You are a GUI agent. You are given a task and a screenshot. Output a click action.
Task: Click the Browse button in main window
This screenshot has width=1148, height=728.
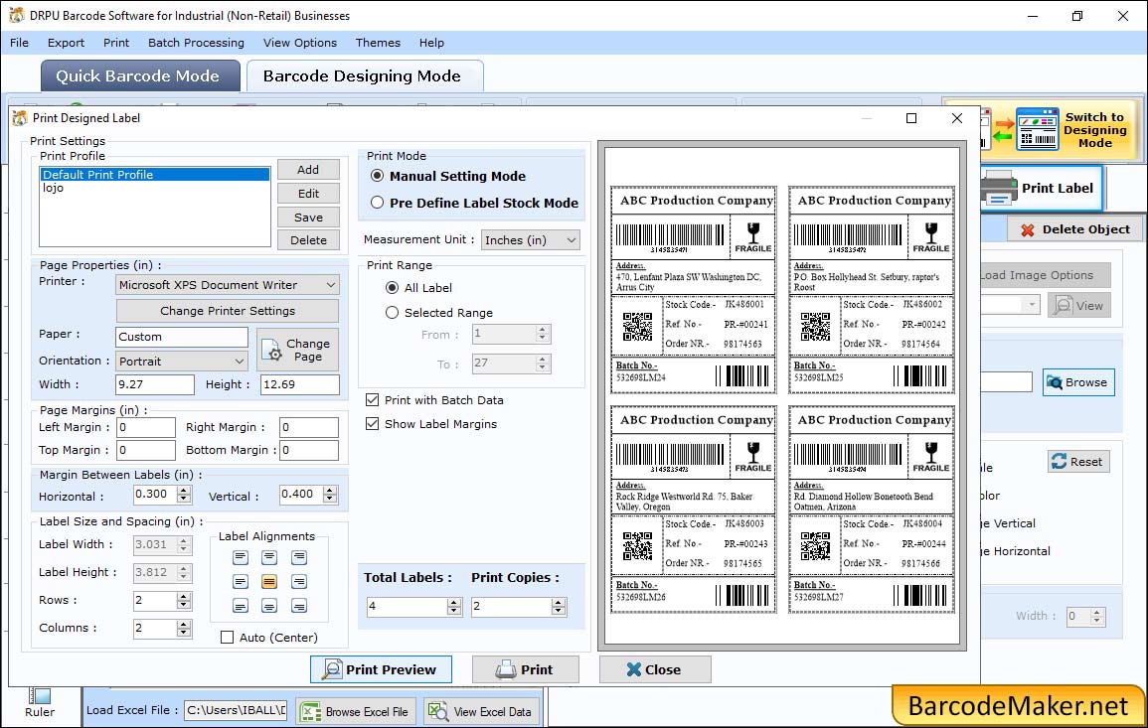[x=1078, y=382]
